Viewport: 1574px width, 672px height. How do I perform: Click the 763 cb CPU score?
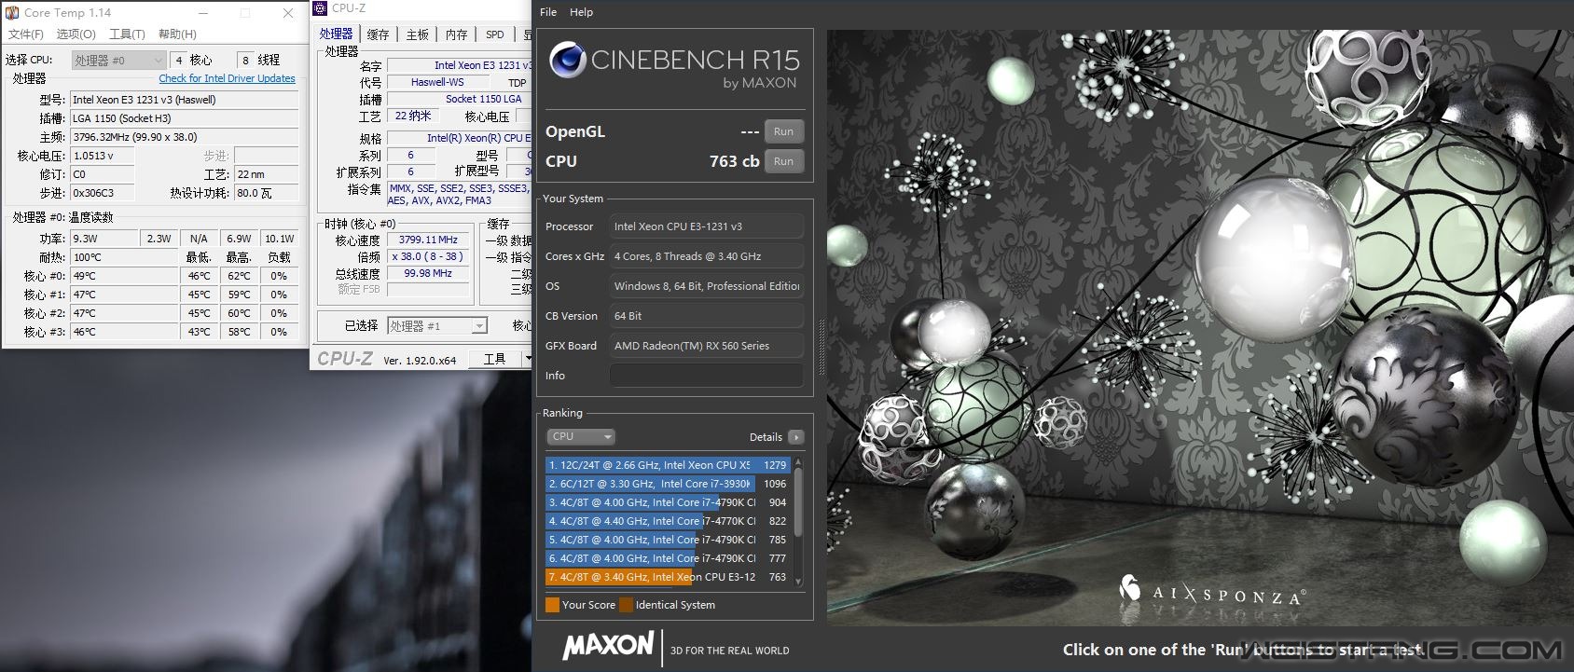734,161
